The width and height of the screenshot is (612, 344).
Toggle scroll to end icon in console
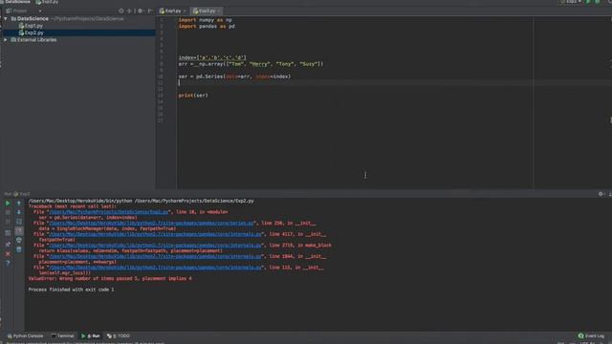click(19, 231)
